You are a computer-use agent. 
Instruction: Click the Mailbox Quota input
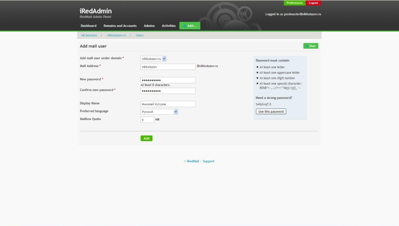point(147,120)
